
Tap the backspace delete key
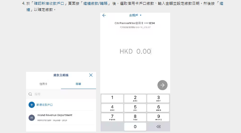(158, 126)
